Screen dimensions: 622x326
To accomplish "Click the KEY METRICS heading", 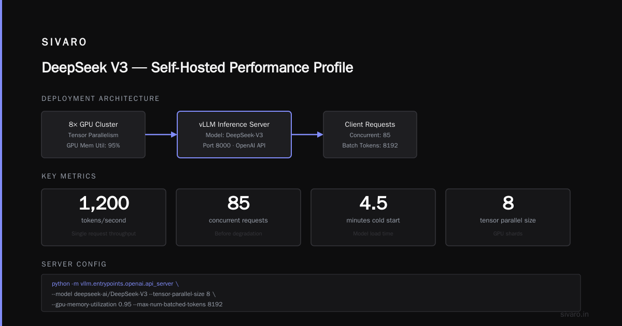I will click(69, 176).
